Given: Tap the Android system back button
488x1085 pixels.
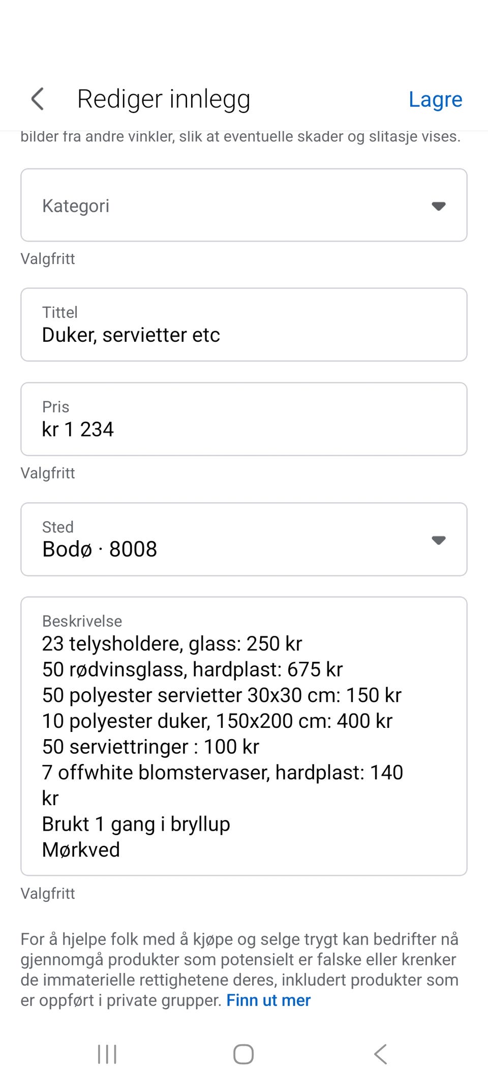Looking at the screenshot, I should tap(380, 1054).
